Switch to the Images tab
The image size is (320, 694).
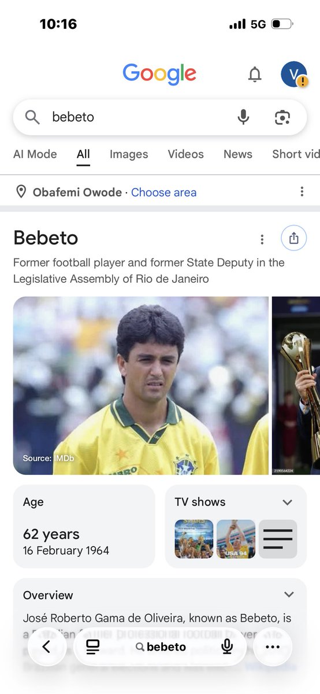129,154
